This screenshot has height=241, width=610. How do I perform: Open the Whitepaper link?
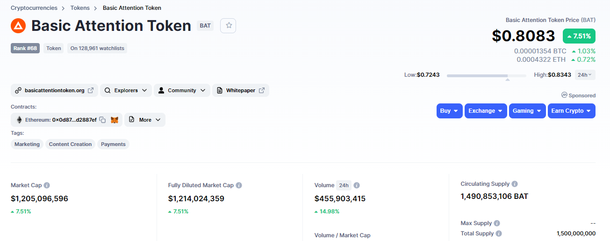click(240, 90)
